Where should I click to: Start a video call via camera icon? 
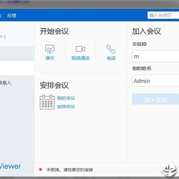pos(81,49)
